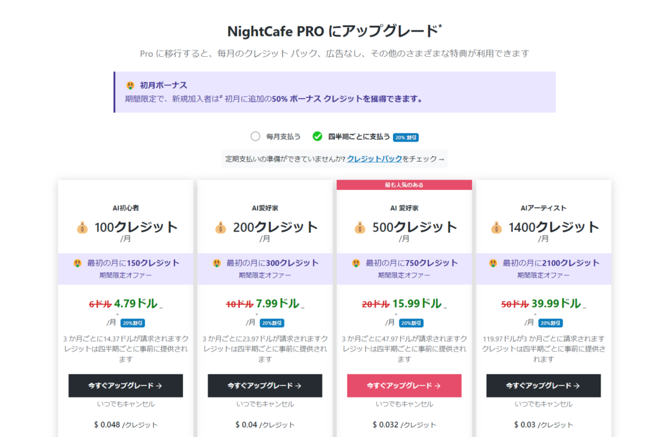The height and width of the screenshot is (437, 662).
Task: Click the money bag icon beside 100クレジット
Action: coord(82,228)
